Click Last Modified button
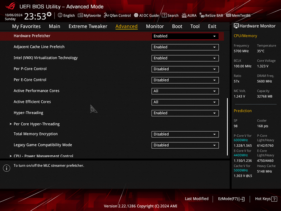 [x=197, y=199]
